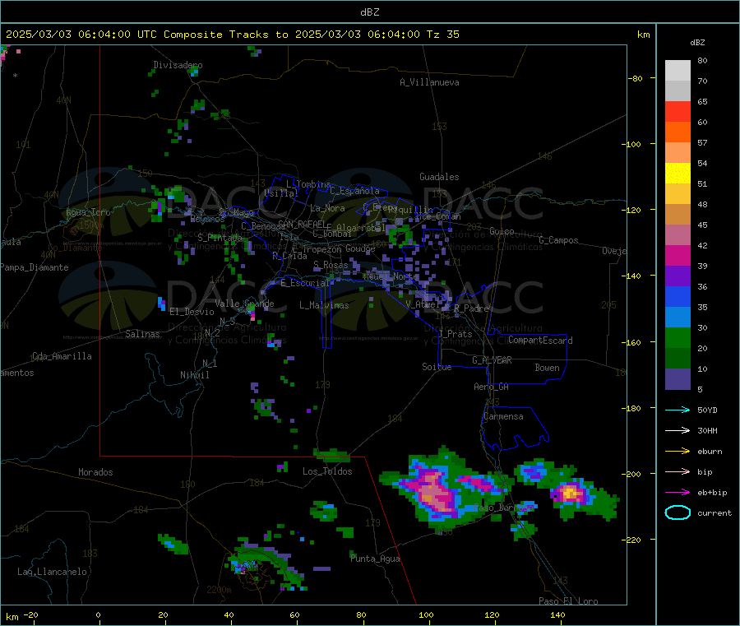
Task: Click the El_Desvio map label
Action: click(x=192, y=312)
